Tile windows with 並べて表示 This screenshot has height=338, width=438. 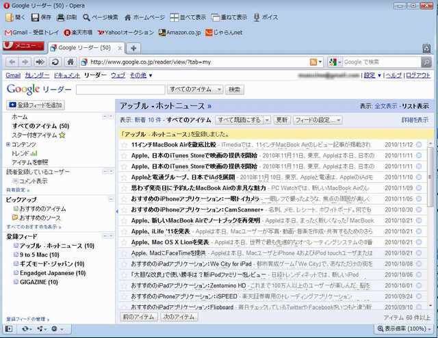pos(188,17)
